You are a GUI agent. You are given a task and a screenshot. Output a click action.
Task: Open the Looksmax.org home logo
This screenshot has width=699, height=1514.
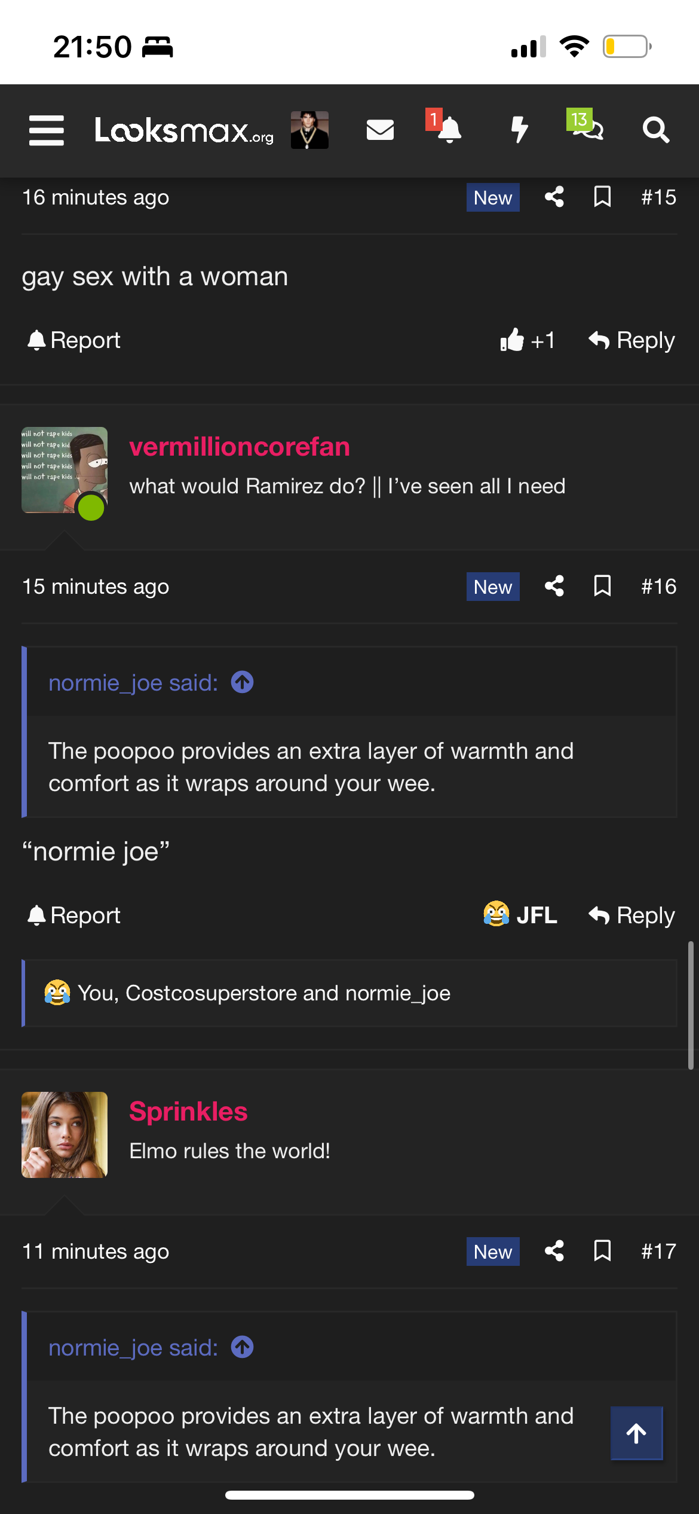(x=184, y=130)
